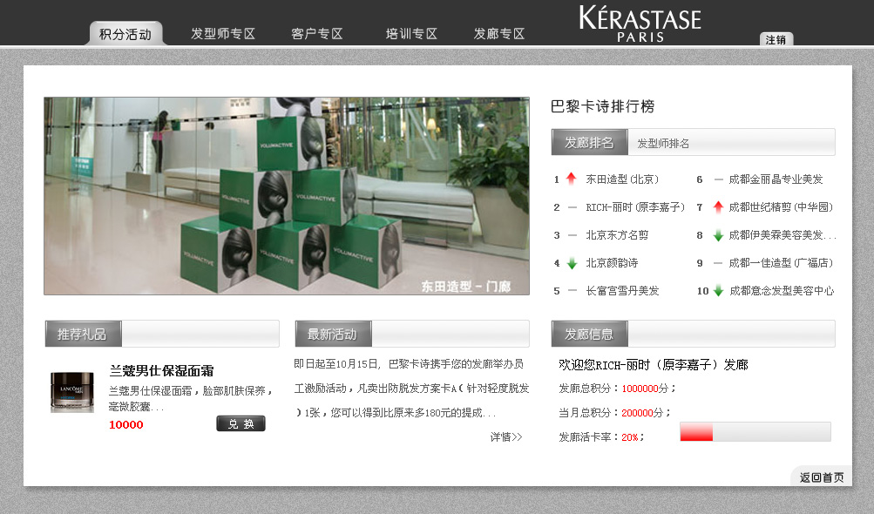The height and width of the screenshot is (514, 874).
Task: Click the dash icon beside RICH-丽时
Action: [x=572, y=207]
